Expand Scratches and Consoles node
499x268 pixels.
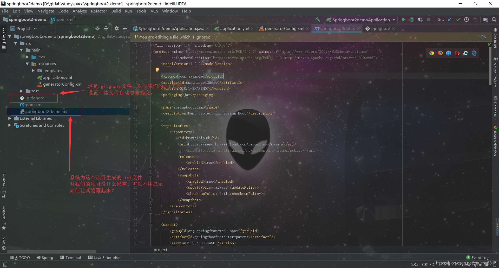coord(10,125)
